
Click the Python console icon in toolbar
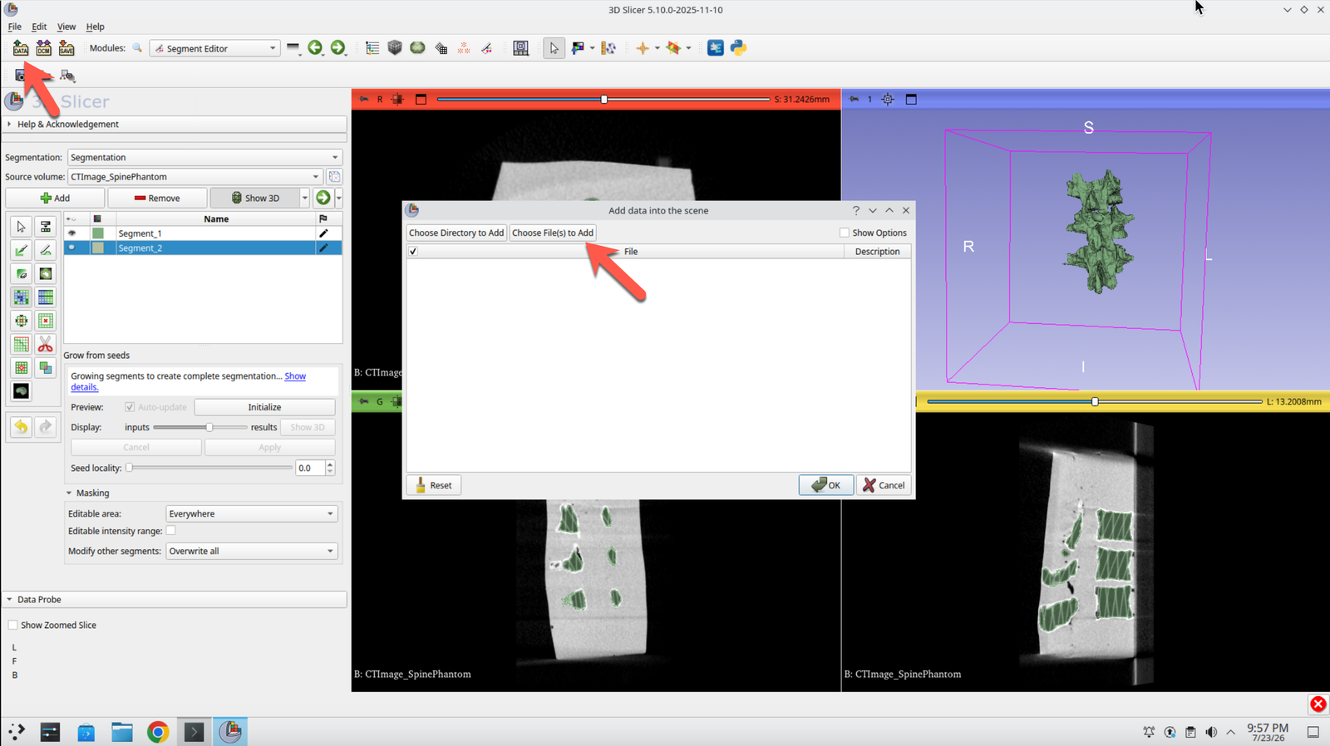pyautogui.click(x=738, y=48)
